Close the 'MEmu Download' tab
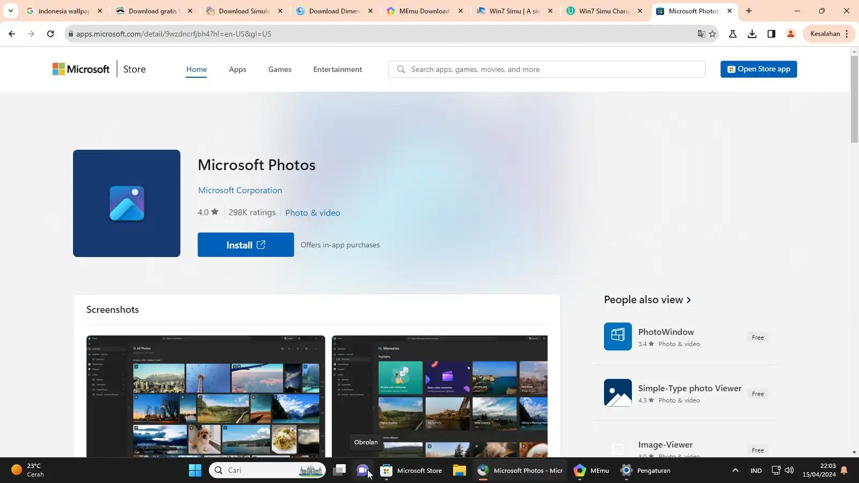The image size is (859, 483). pyautogui.click(x=460, y=11)
